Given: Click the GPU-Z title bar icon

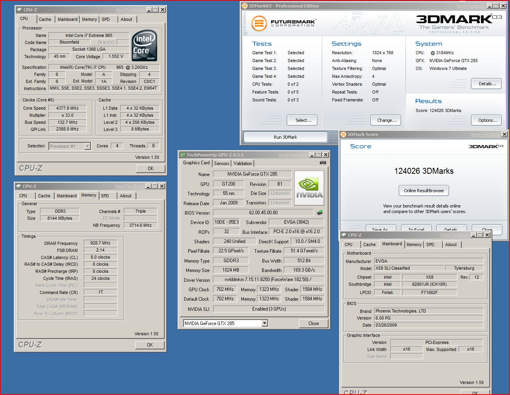Looking at the screenshot, I should [x=182, y=155].
